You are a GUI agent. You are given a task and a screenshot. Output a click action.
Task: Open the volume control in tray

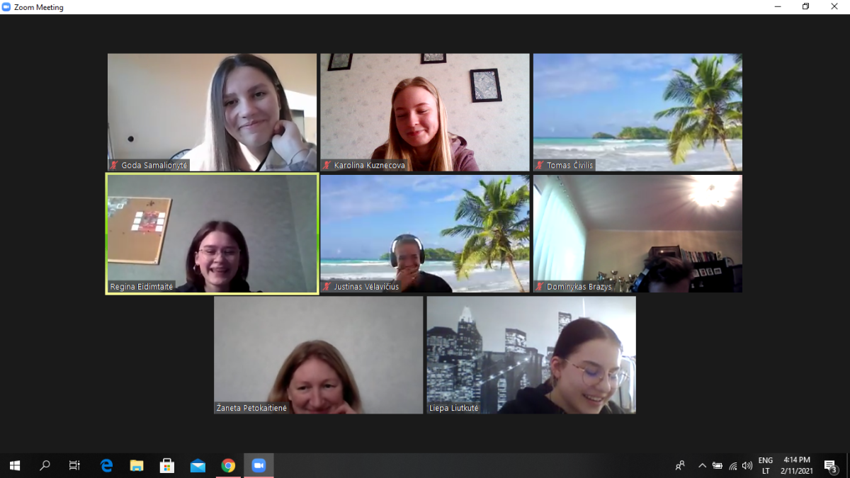(x=747, y=465)
